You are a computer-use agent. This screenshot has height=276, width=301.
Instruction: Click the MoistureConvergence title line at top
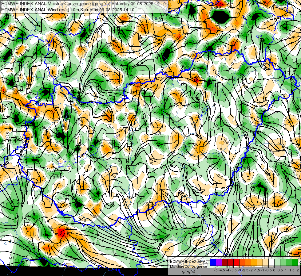click(x=84, y=4)
